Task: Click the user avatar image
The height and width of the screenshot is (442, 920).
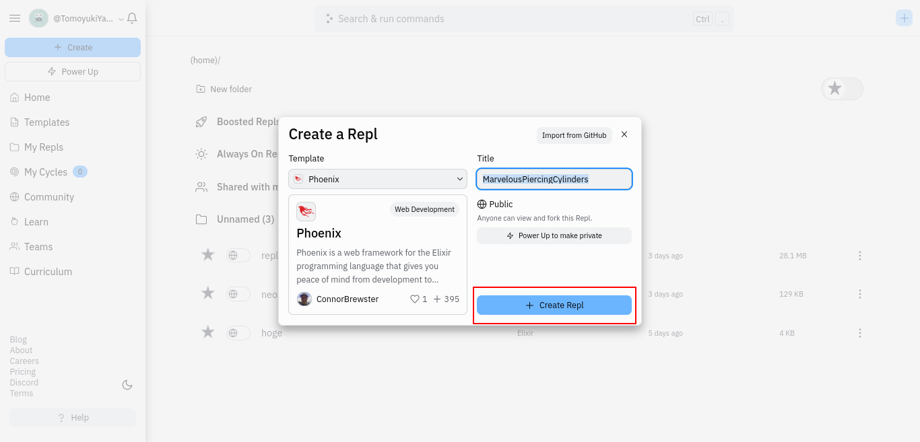Action: pyautogui.click(x=38, y=18)
